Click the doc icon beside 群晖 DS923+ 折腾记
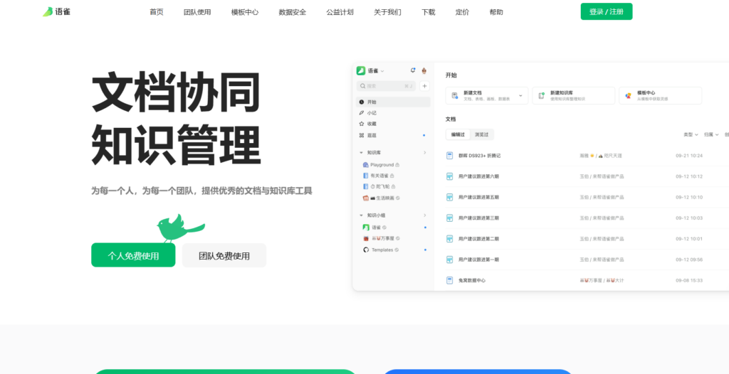 coord(450,156)
